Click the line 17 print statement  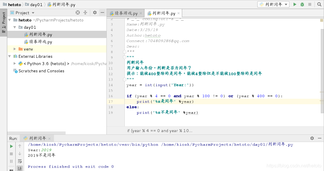point(165,102)
